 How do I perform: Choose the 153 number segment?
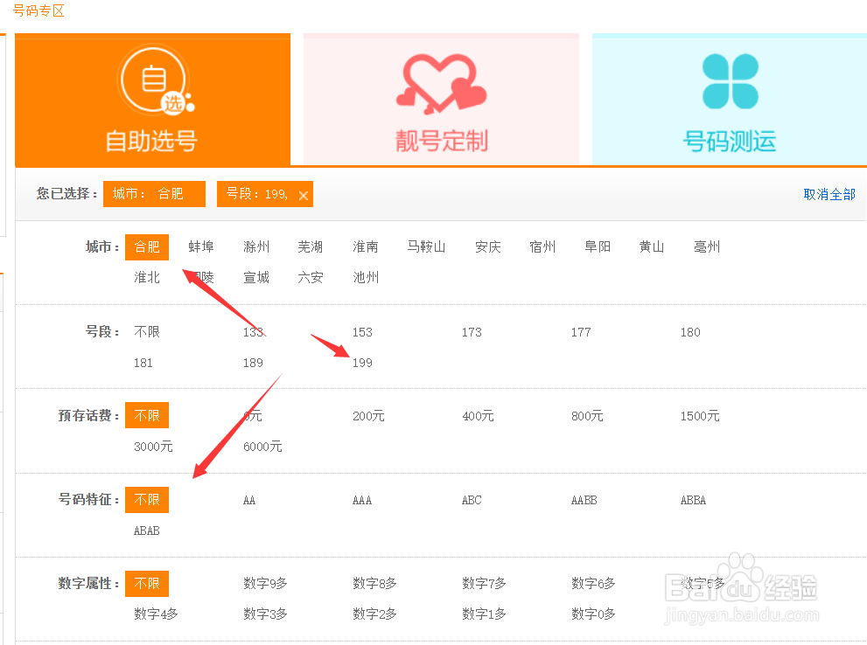(x=361, y=332)
